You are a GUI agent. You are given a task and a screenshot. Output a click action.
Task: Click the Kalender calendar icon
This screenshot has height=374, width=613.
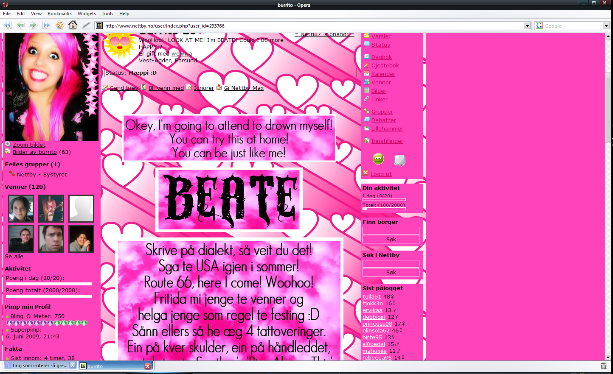pos(367,73)
